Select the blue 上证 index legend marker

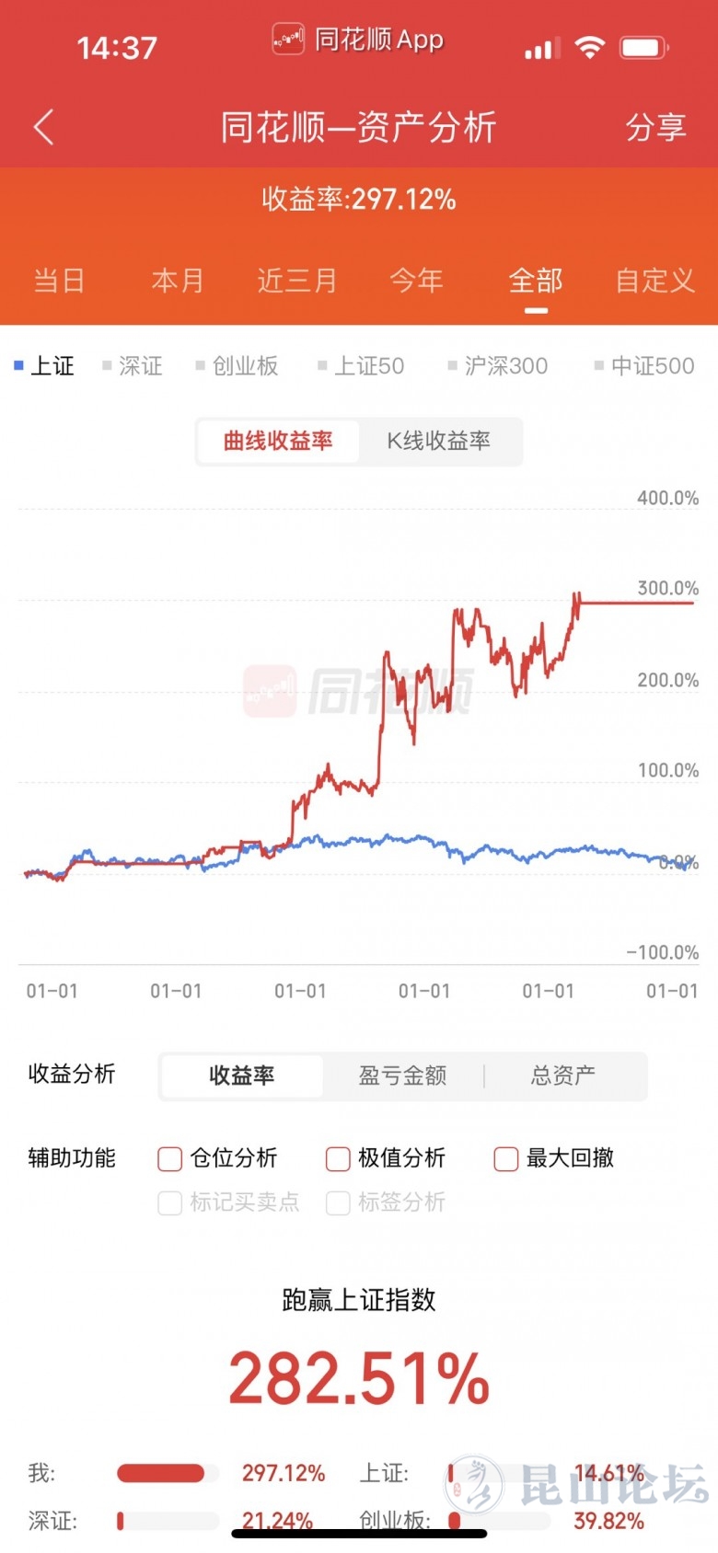click(x=18, y=366)
